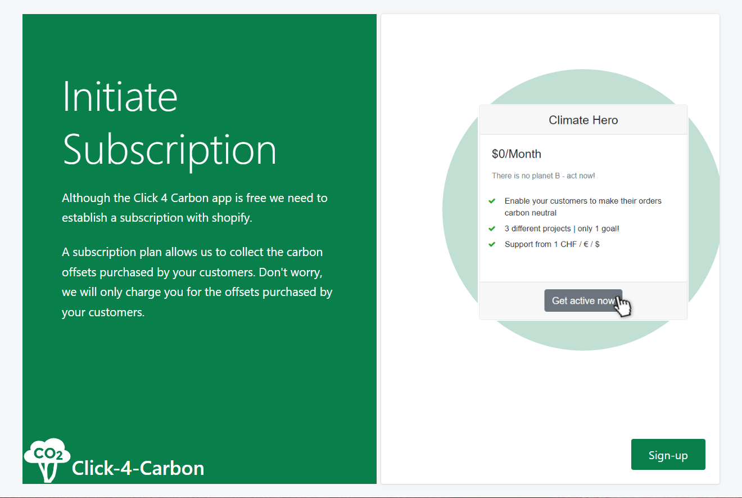Select the checkmark beside Support from 1 CHF
742x498 pixels.
[x=492, y=244]
